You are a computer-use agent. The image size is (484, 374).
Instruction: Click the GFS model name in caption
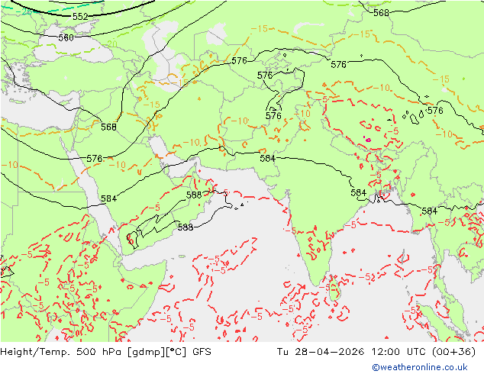202,351
